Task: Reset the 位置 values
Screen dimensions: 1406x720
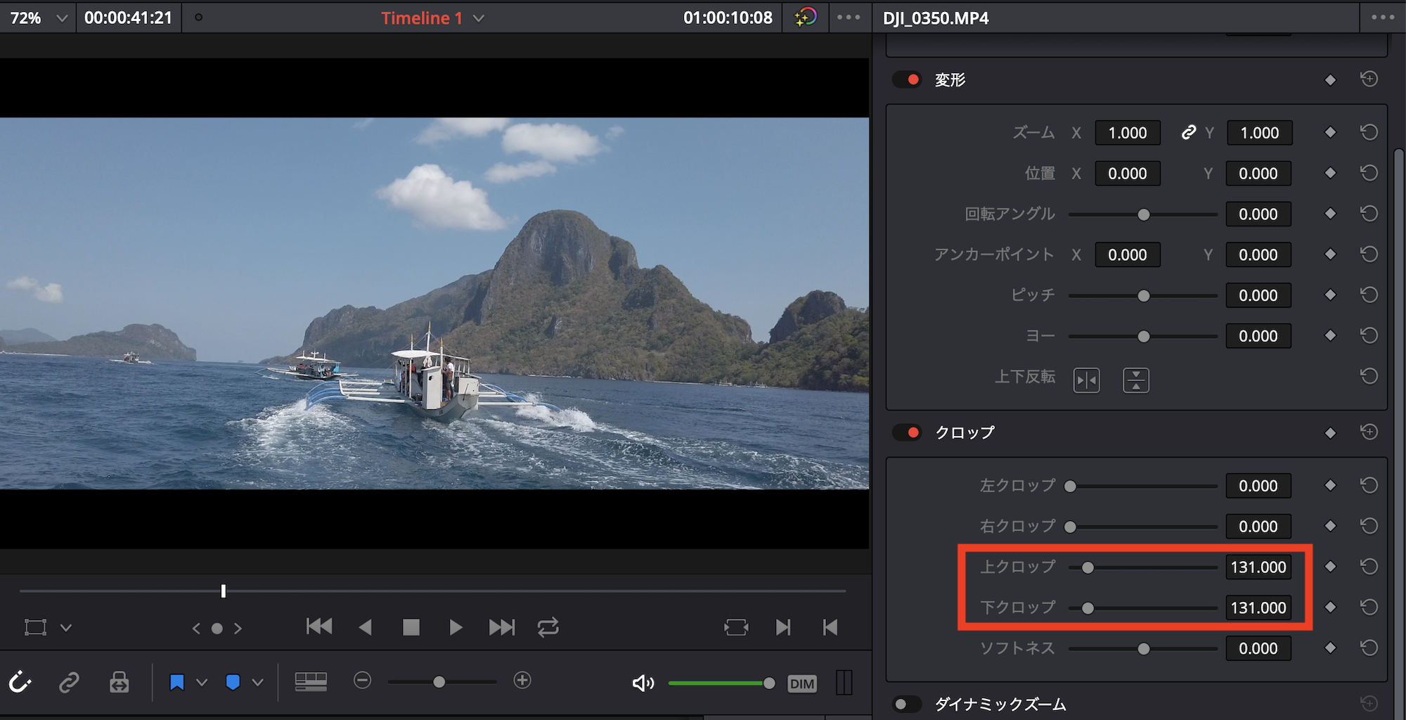Action: pos(1369,173)
